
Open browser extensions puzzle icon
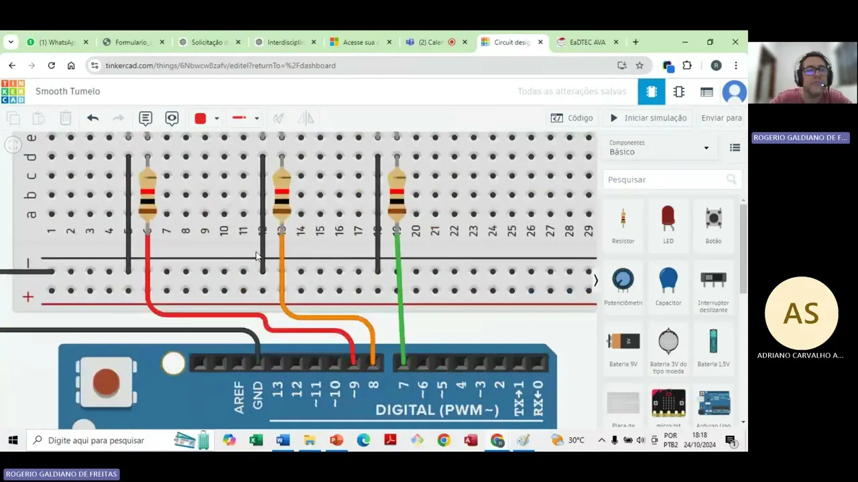(687, 66)
